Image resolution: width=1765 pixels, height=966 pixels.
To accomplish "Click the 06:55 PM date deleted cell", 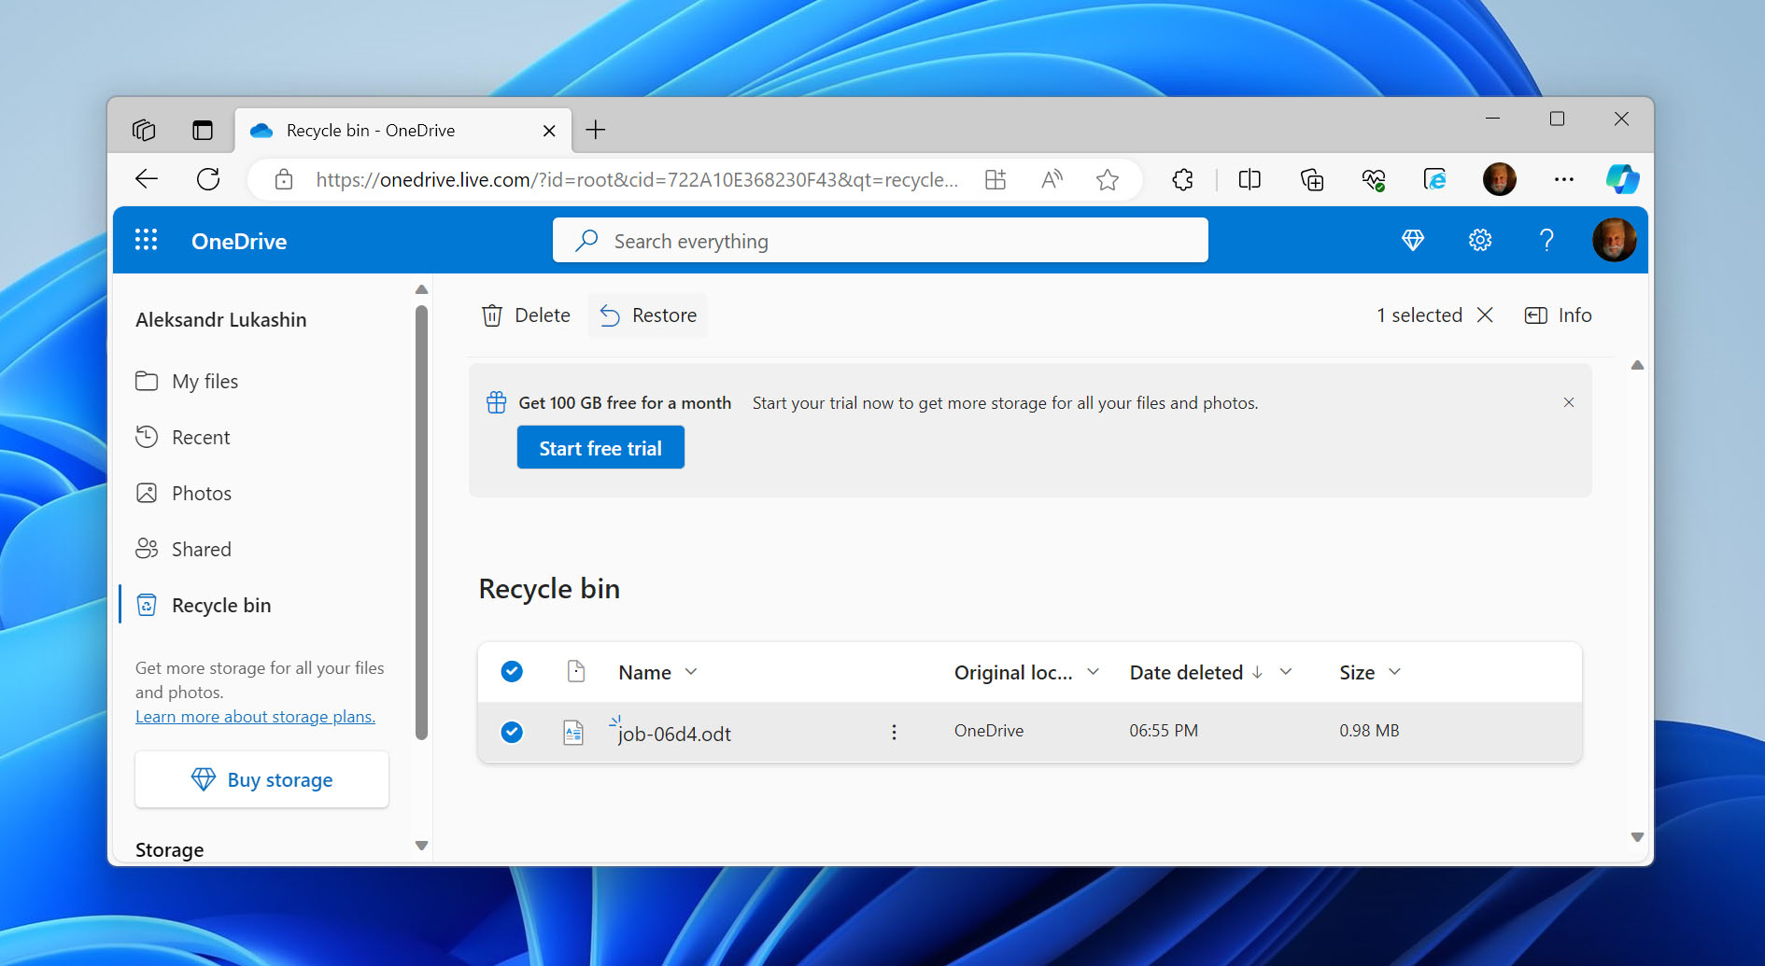I will (x=1164, y=731).
